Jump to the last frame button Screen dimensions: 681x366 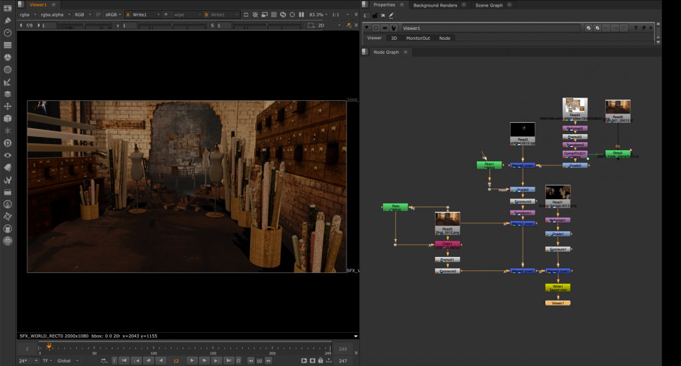227,360
